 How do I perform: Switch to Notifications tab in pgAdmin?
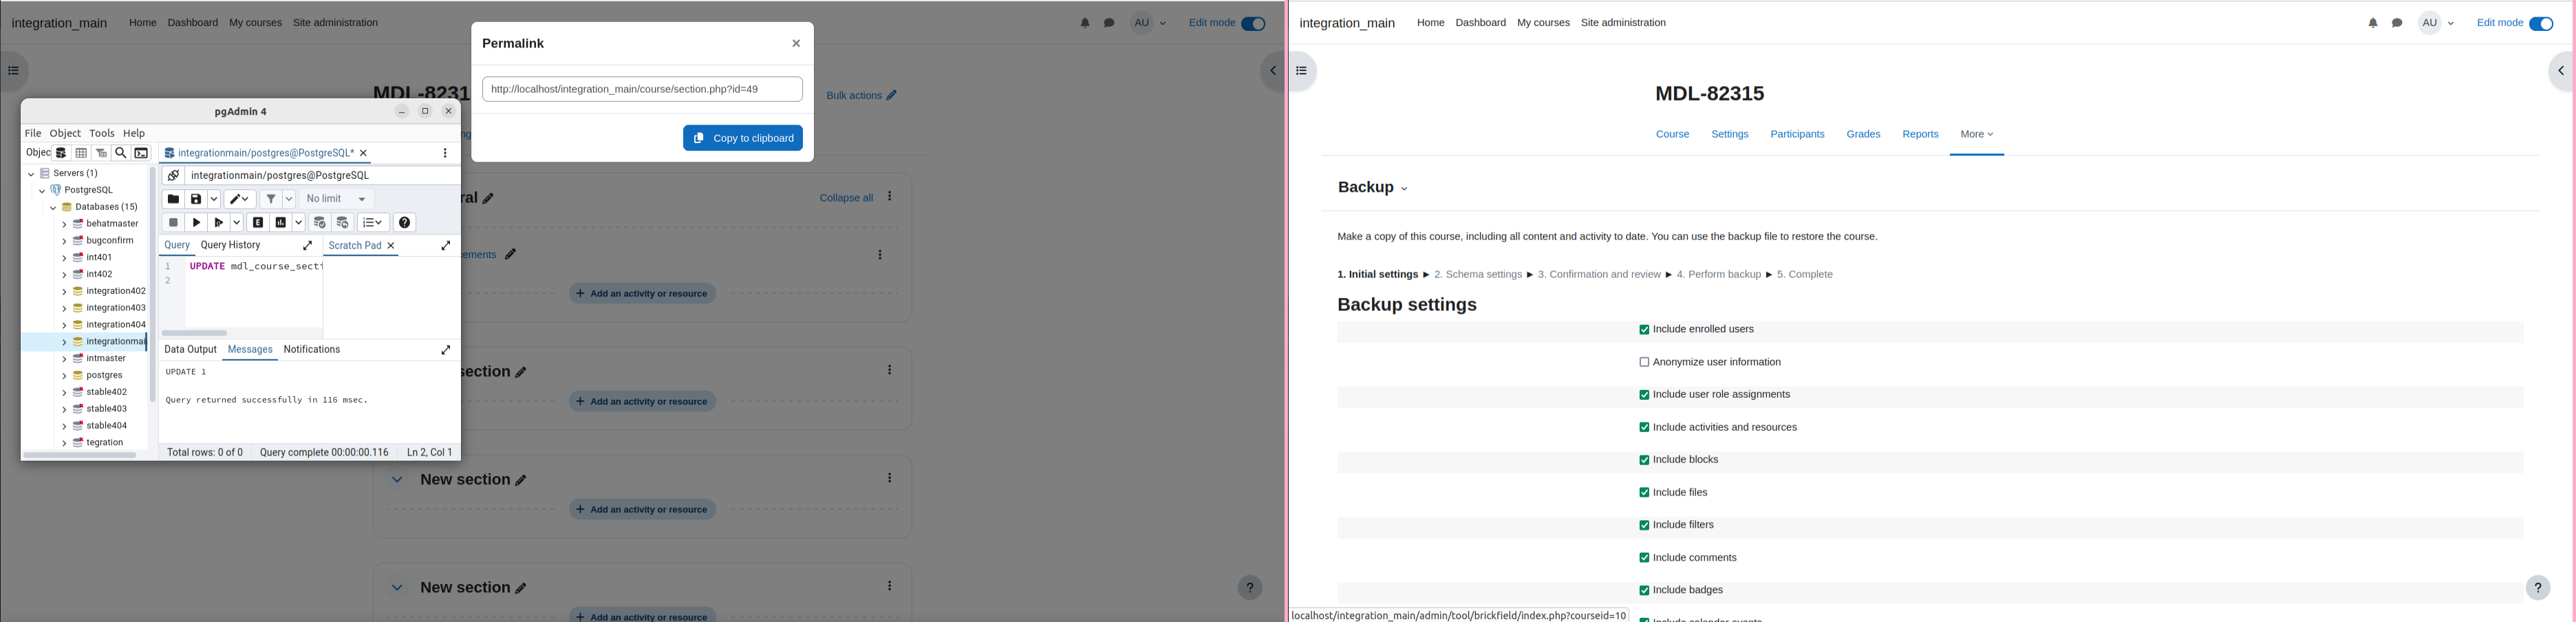coord(312,350)
